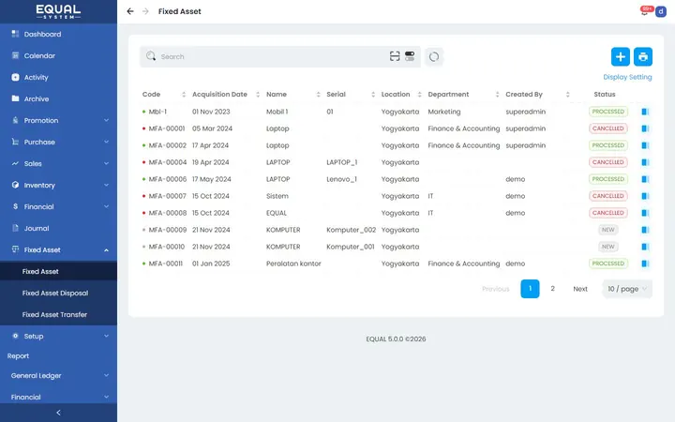Click the back arrow in the header
Screen dimensions: 675x422
[130, 11]
